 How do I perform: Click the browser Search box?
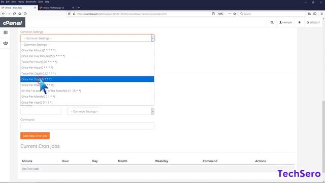point(272,14)
